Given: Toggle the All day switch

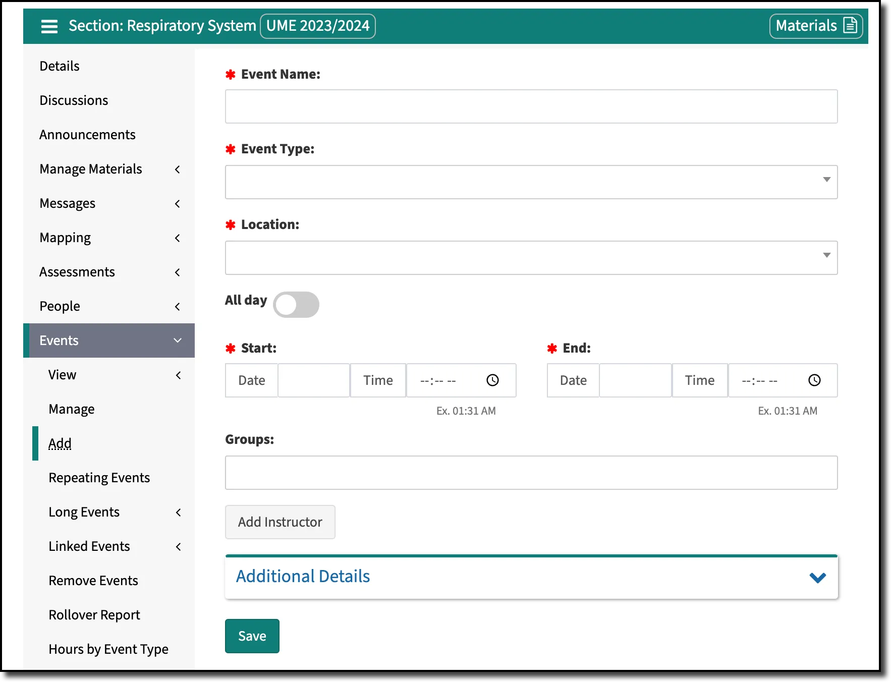Looking at the screenshot, I should click(296, 305).
